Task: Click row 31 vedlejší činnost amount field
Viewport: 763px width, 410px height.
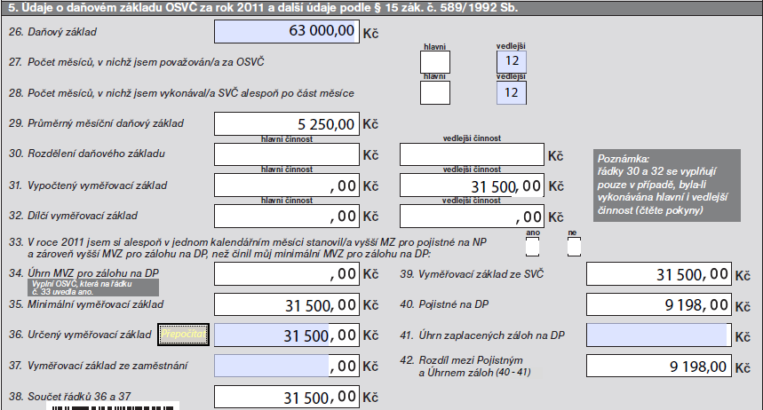Action: pyautogui.click(x=471, y=185)
